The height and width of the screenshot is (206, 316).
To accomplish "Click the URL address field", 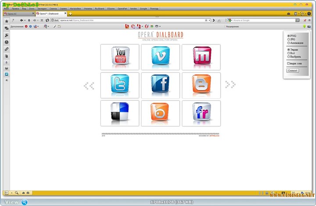I will click(132, 20).
